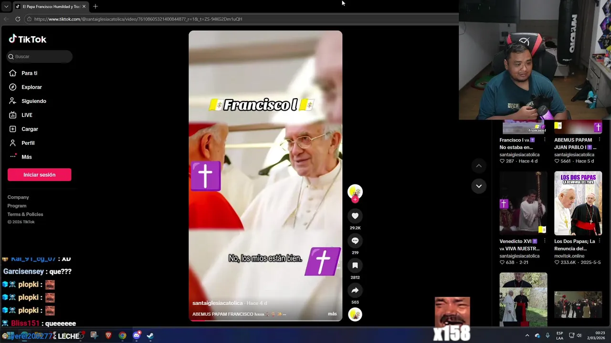Open Brave browser from taskbar
611x343 pixels.
coord(108,335)
